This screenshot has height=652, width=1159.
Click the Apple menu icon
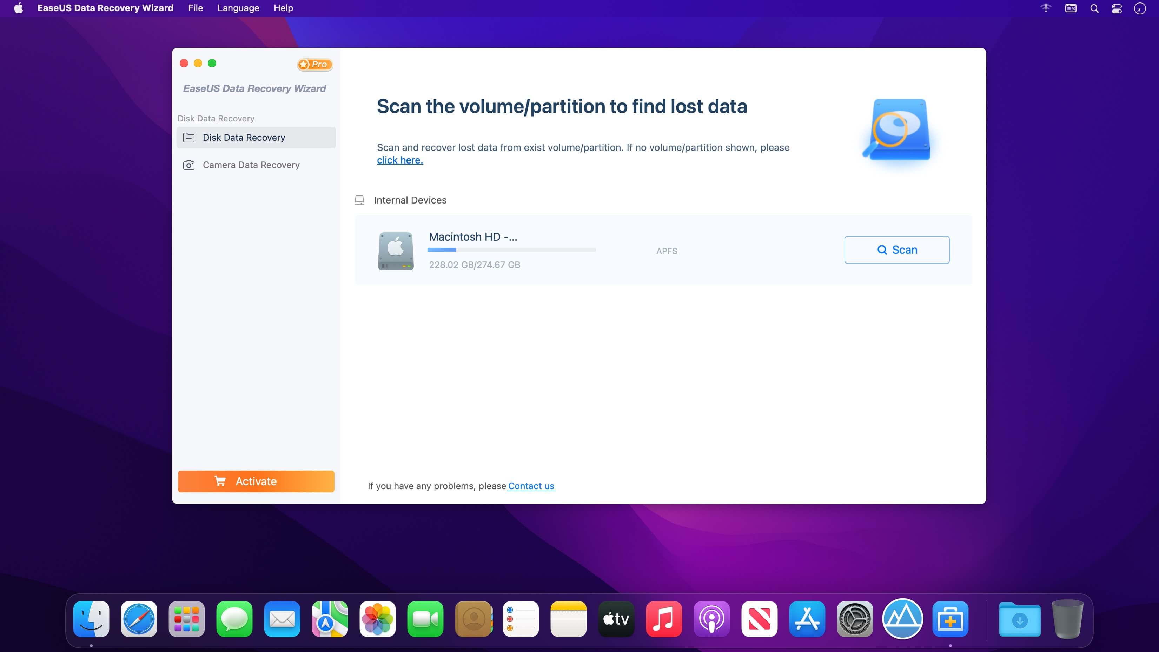tap(19, 8)
